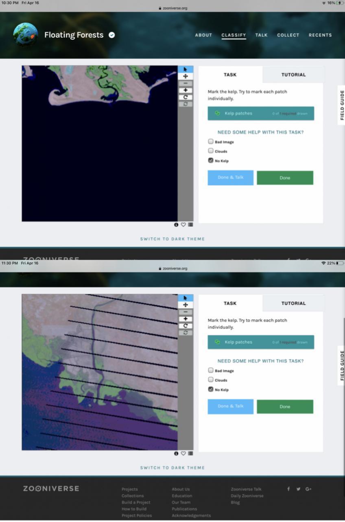Favorite the striped satellite subject with the heart

(x=183, y=453)
